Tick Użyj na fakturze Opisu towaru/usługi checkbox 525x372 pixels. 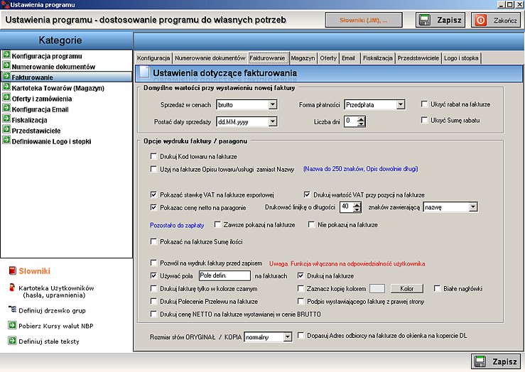(x=153, y=169)
